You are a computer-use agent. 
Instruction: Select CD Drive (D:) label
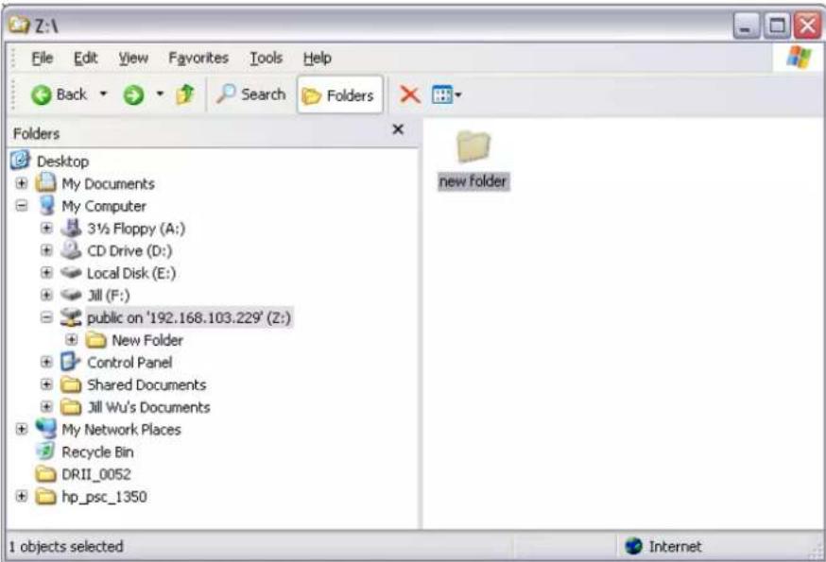pos(129,250)
